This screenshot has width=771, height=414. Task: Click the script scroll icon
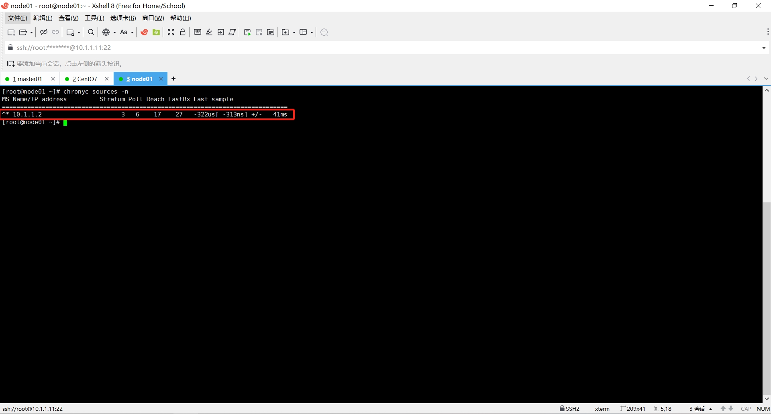click(232, 32)
